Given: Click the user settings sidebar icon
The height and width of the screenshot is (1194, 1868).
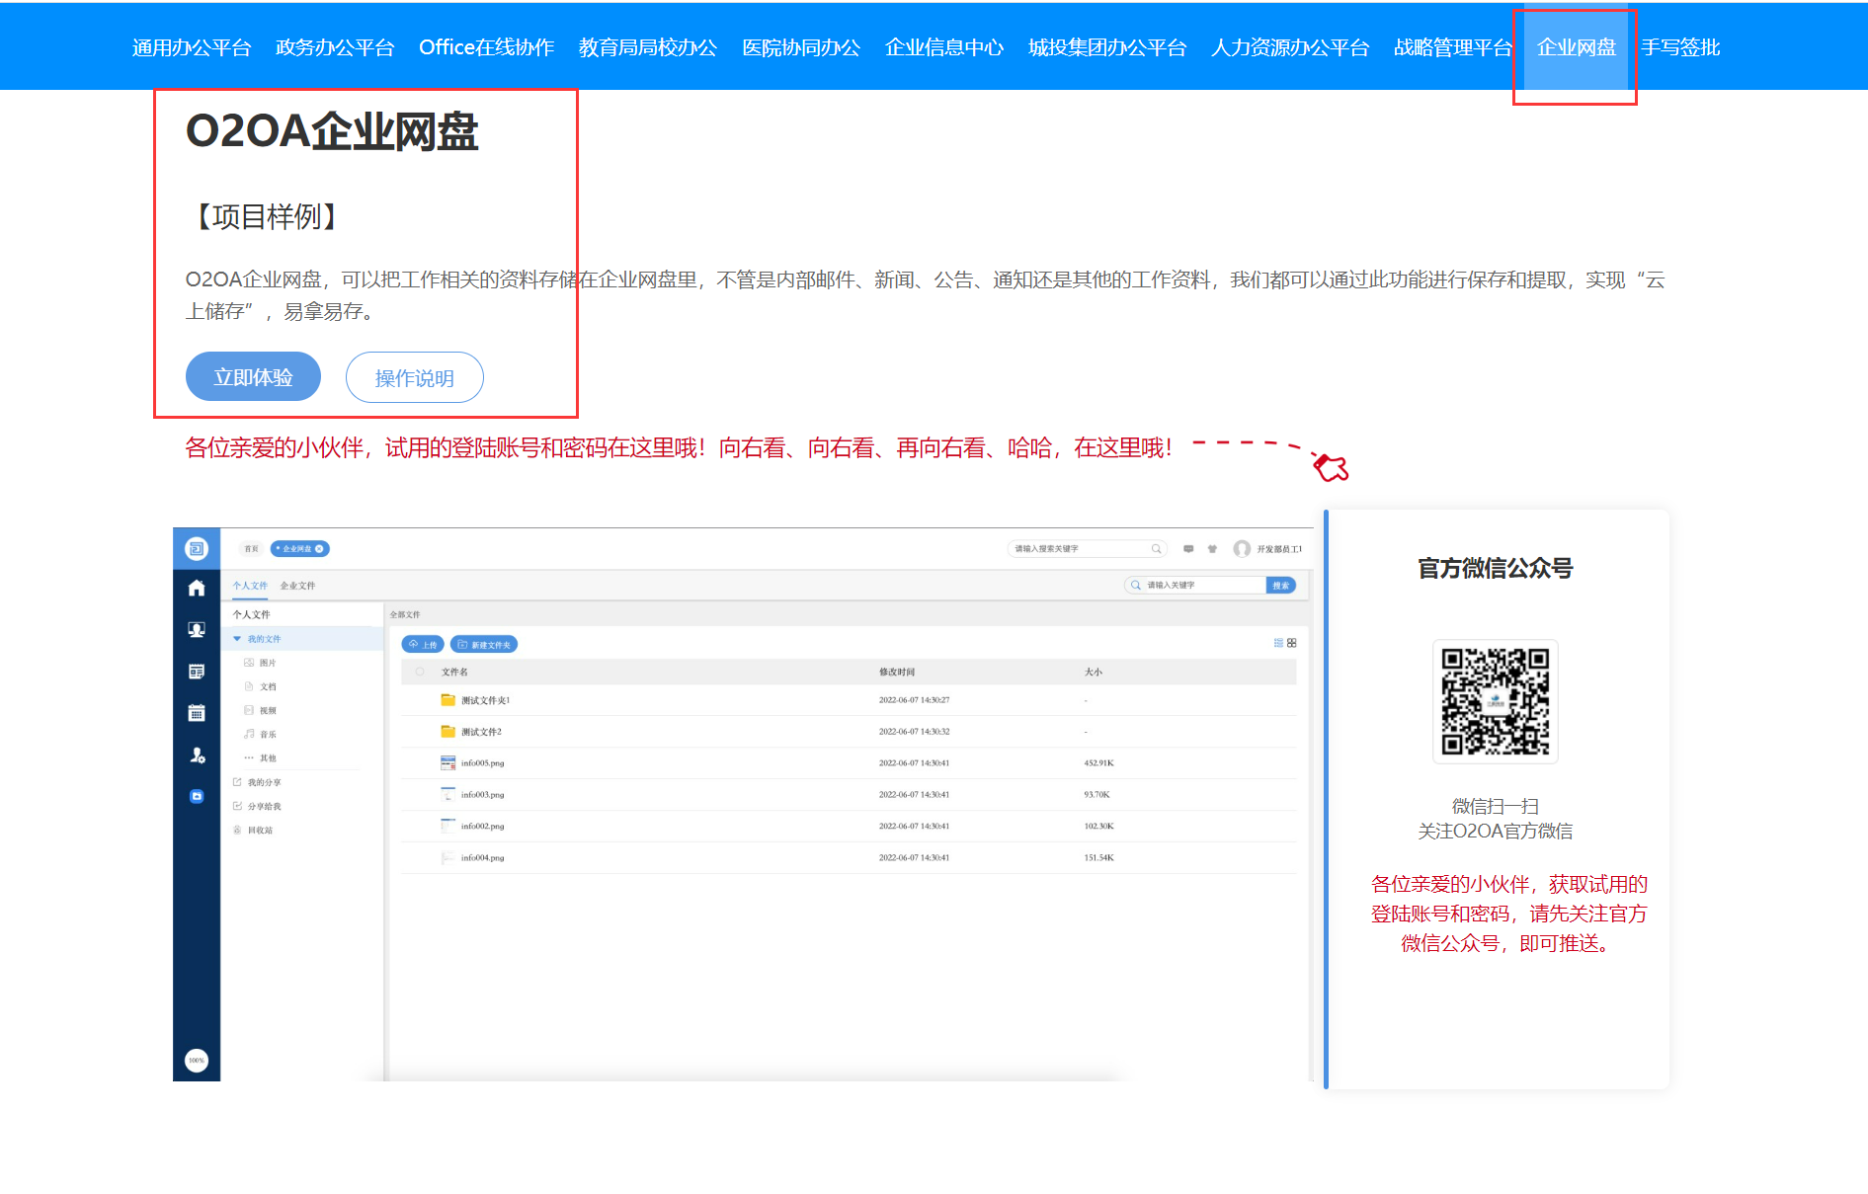Looking at the screenshot, I should point(197,756).
